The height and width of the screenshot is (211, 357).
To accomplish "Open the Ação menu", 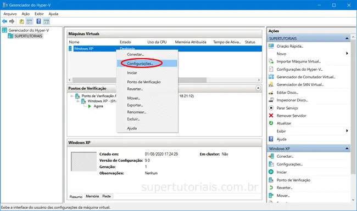I will click(26, 14).
